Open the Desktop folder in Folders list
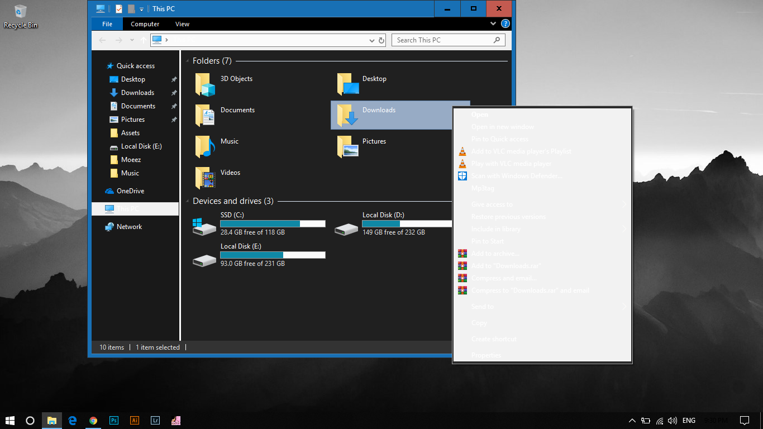Image resolution: width=763 pixels, height=429 pixels. click(361, 84)
